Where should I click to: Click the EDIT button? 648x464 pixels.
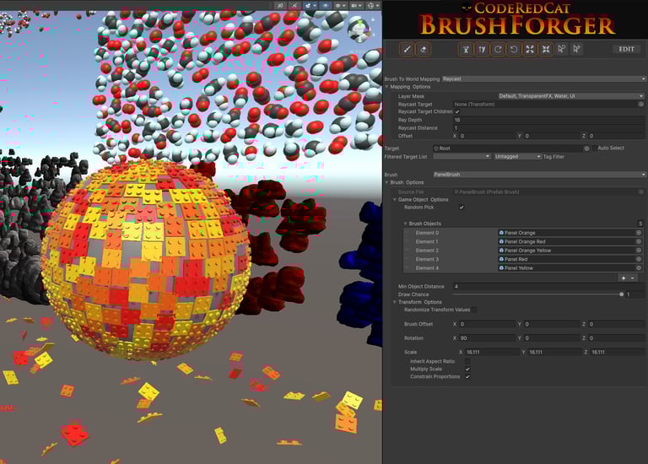point(627,49)
